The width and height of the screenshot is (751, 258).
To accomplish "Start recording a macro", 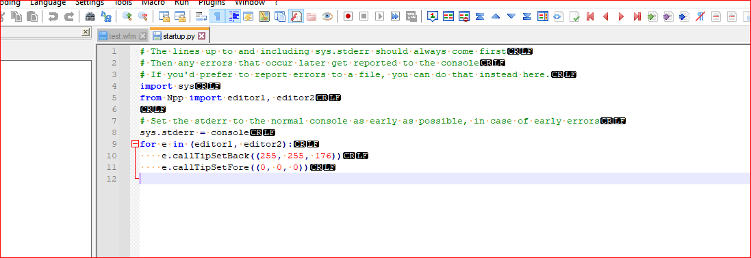I will (x=348, y=16).
